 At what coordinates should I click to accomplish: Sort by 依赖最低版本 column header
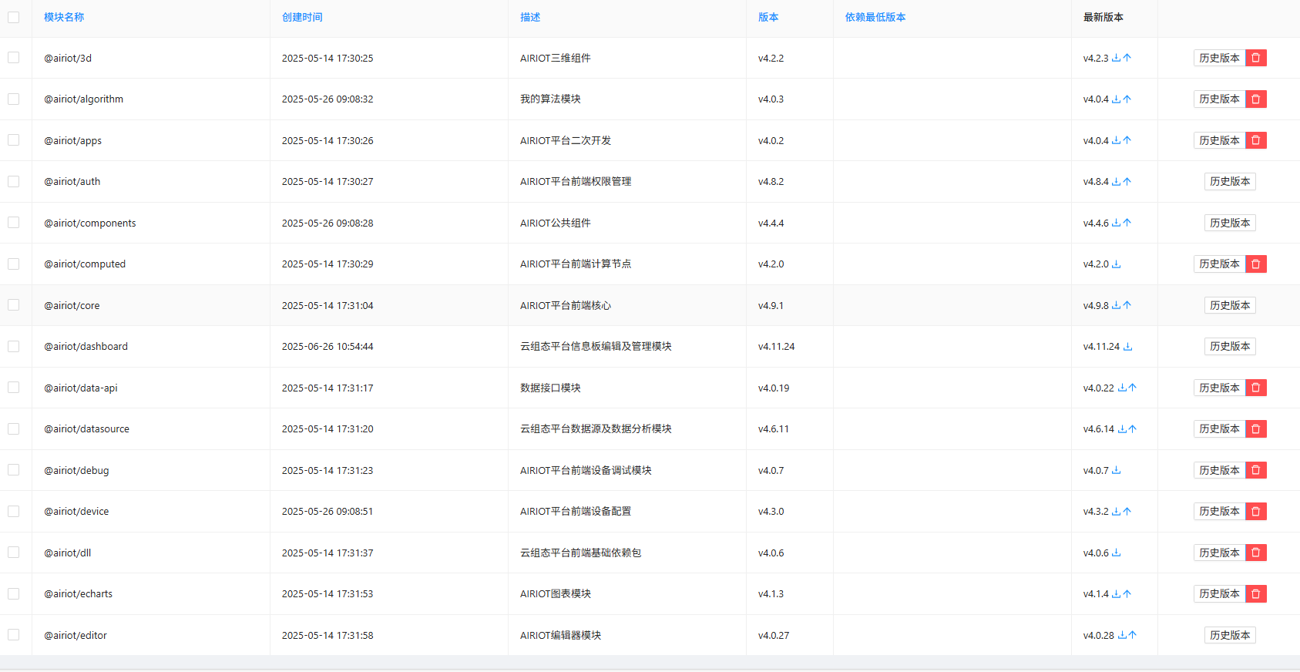coord(875,17)
